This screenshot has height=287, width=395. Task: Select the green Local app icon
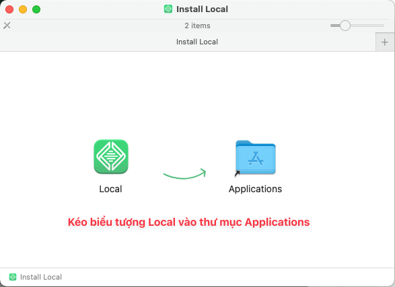coord(111,157)
